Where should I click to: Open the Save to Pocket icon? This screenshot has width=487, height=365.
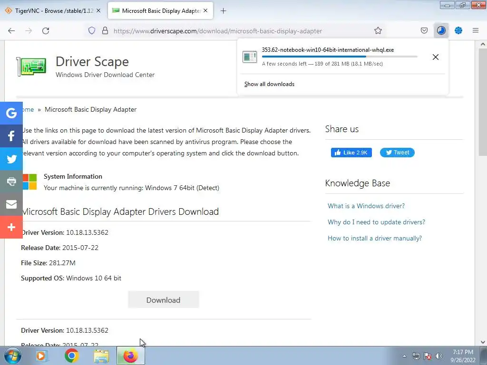424,31
